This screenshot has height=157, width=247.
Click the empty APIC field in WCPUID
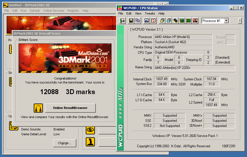click(230, 42)
